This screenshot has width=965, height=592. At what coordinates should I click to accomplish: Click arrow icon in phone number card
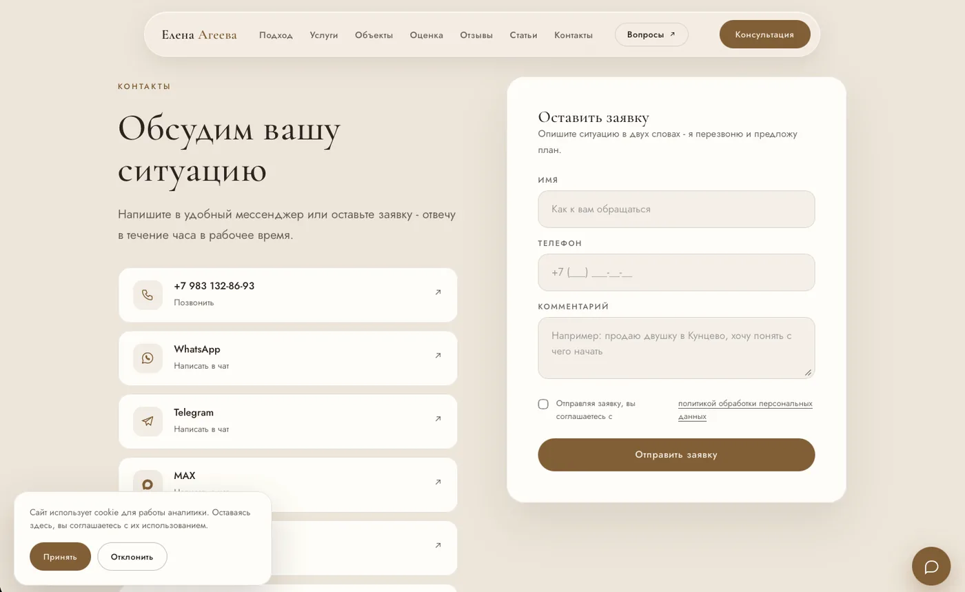[x=438, y=292]
